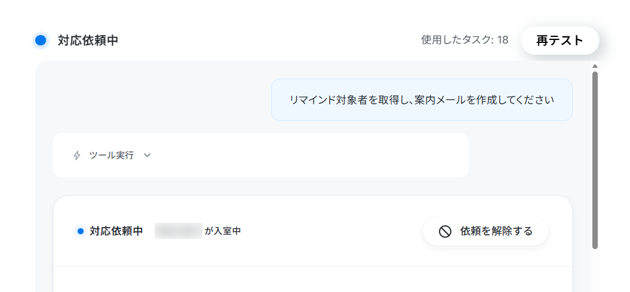Click the リマインド対象者 message bubble
This screenshot has width=630, height=292.
[x=422, y=100]
